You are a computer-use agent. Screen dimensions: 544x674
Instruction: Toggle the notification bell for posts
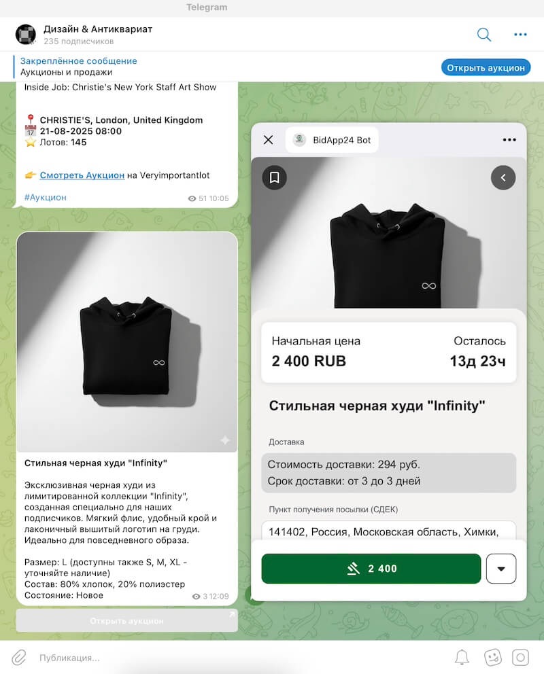click(462, 657)
